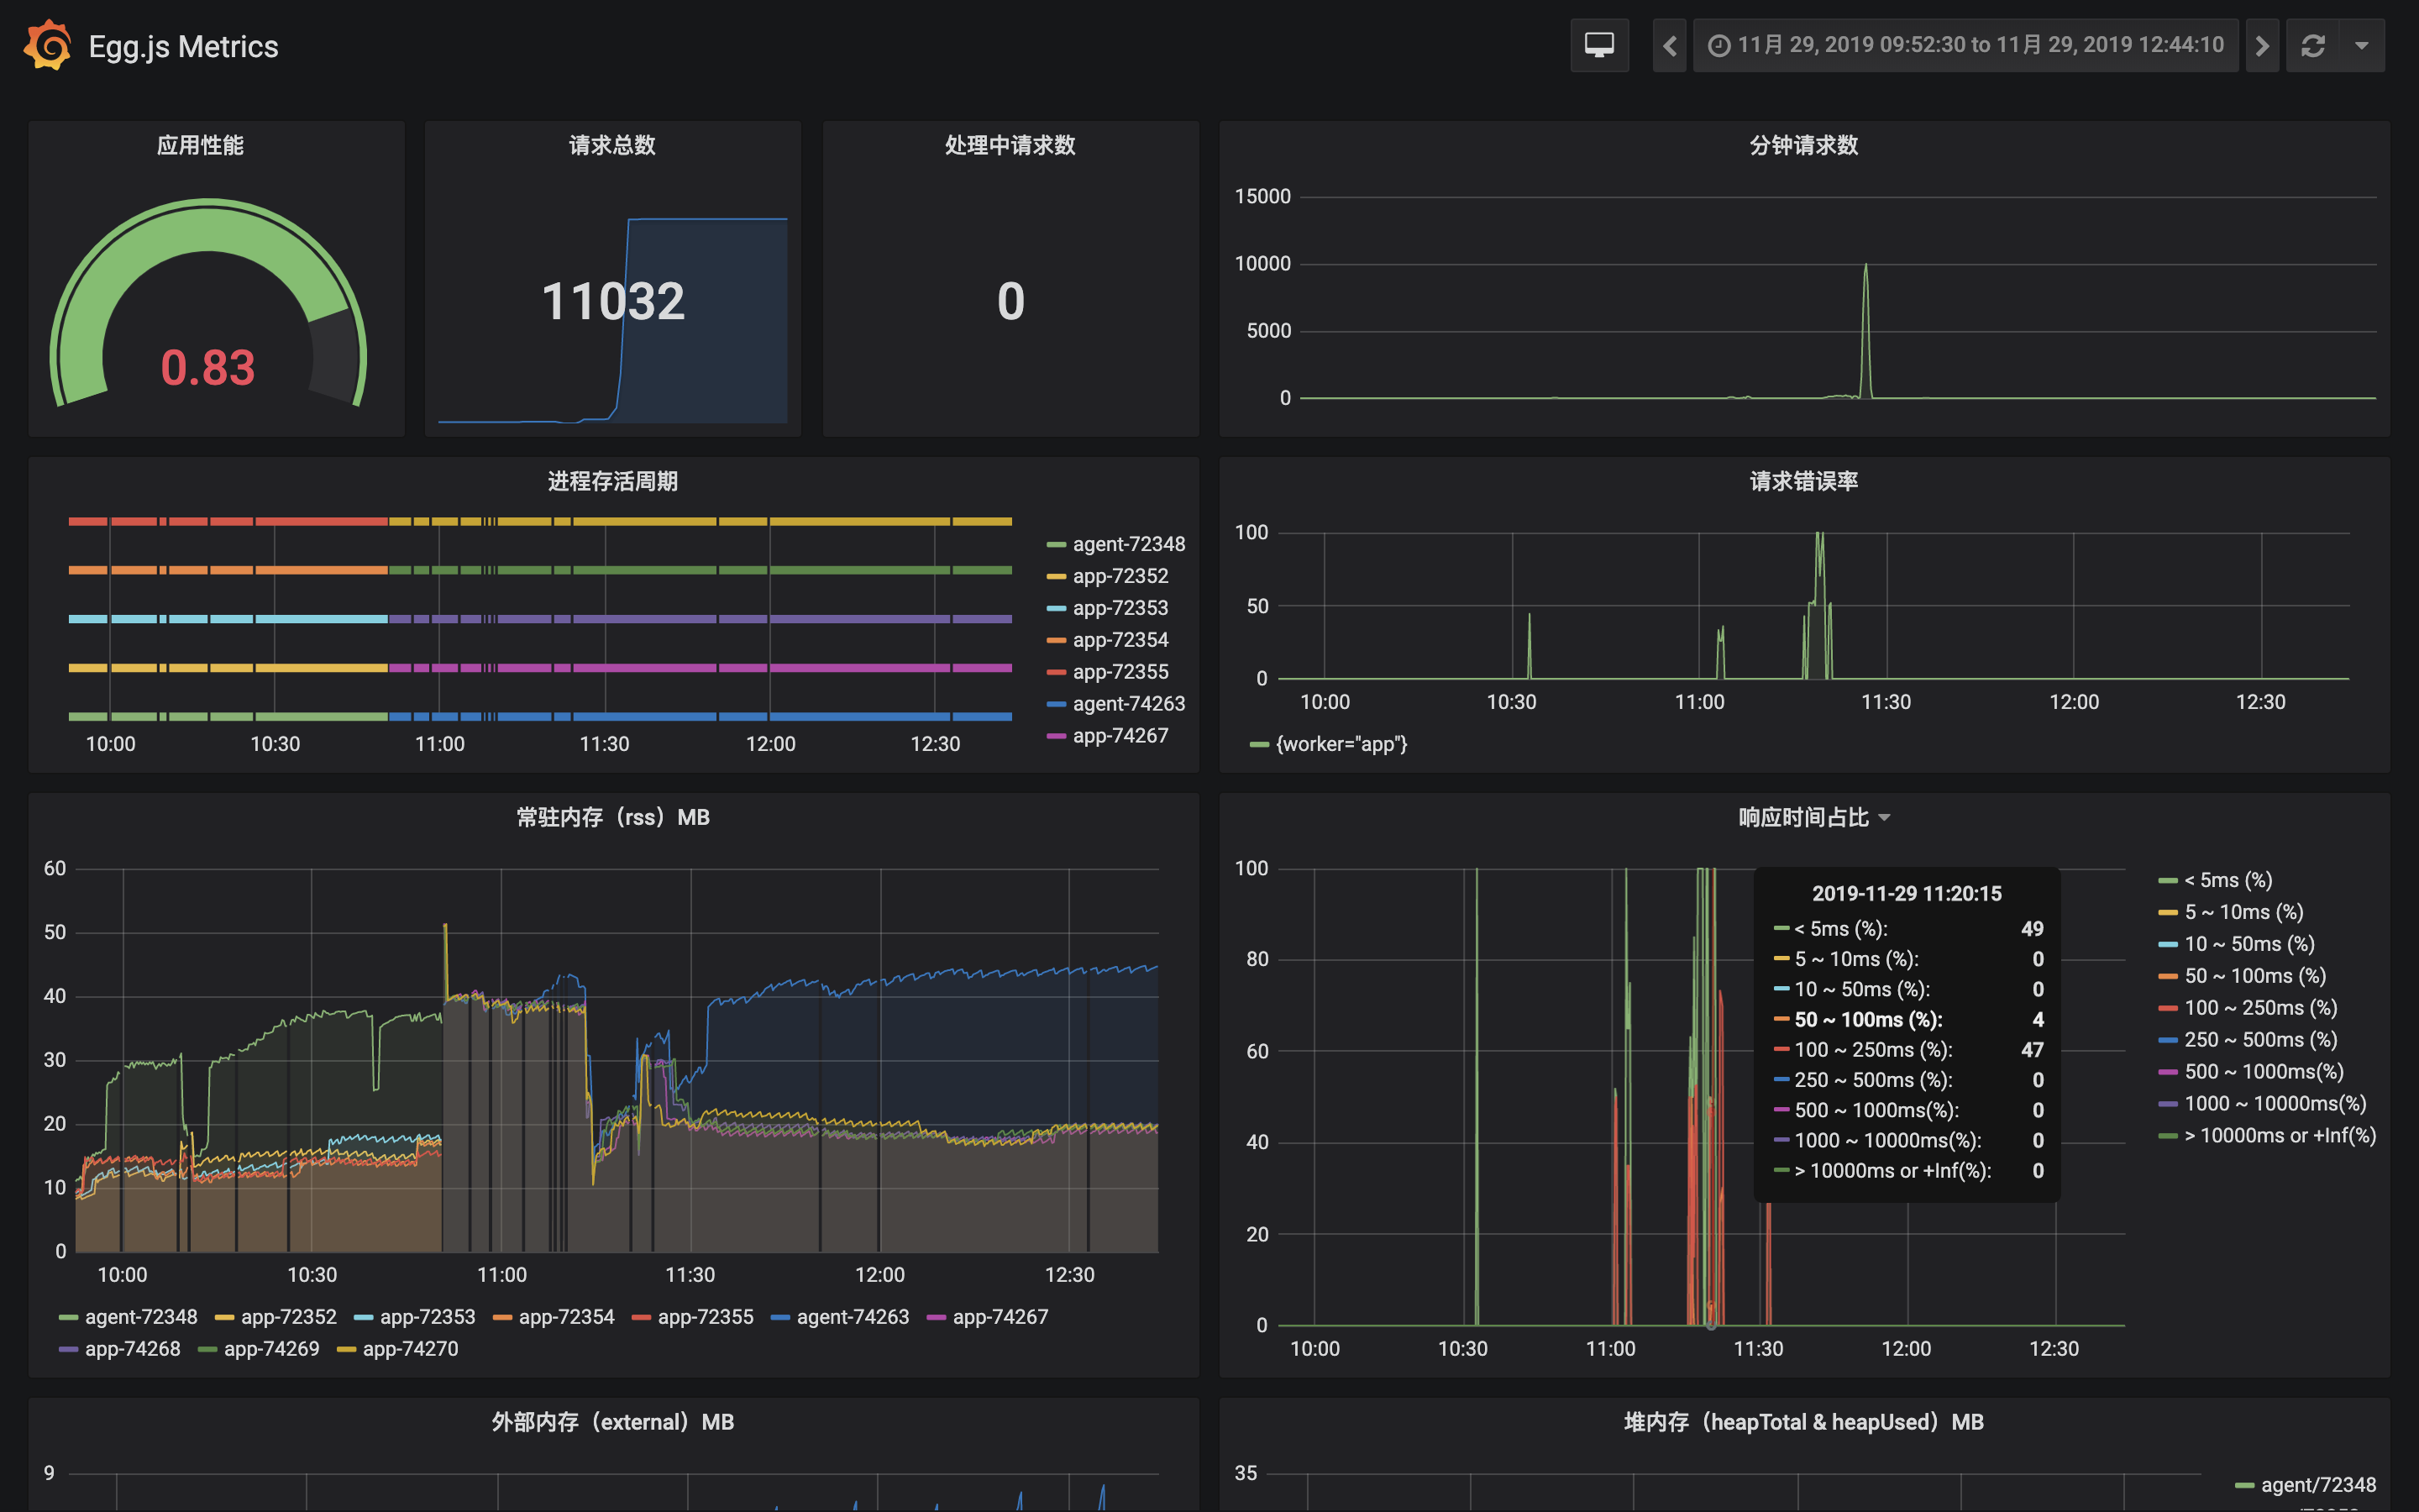The image size is (2419, 1512).
Task: Toggle agent-74263 in rss memory legend
Action: [x=852, y=1317]
